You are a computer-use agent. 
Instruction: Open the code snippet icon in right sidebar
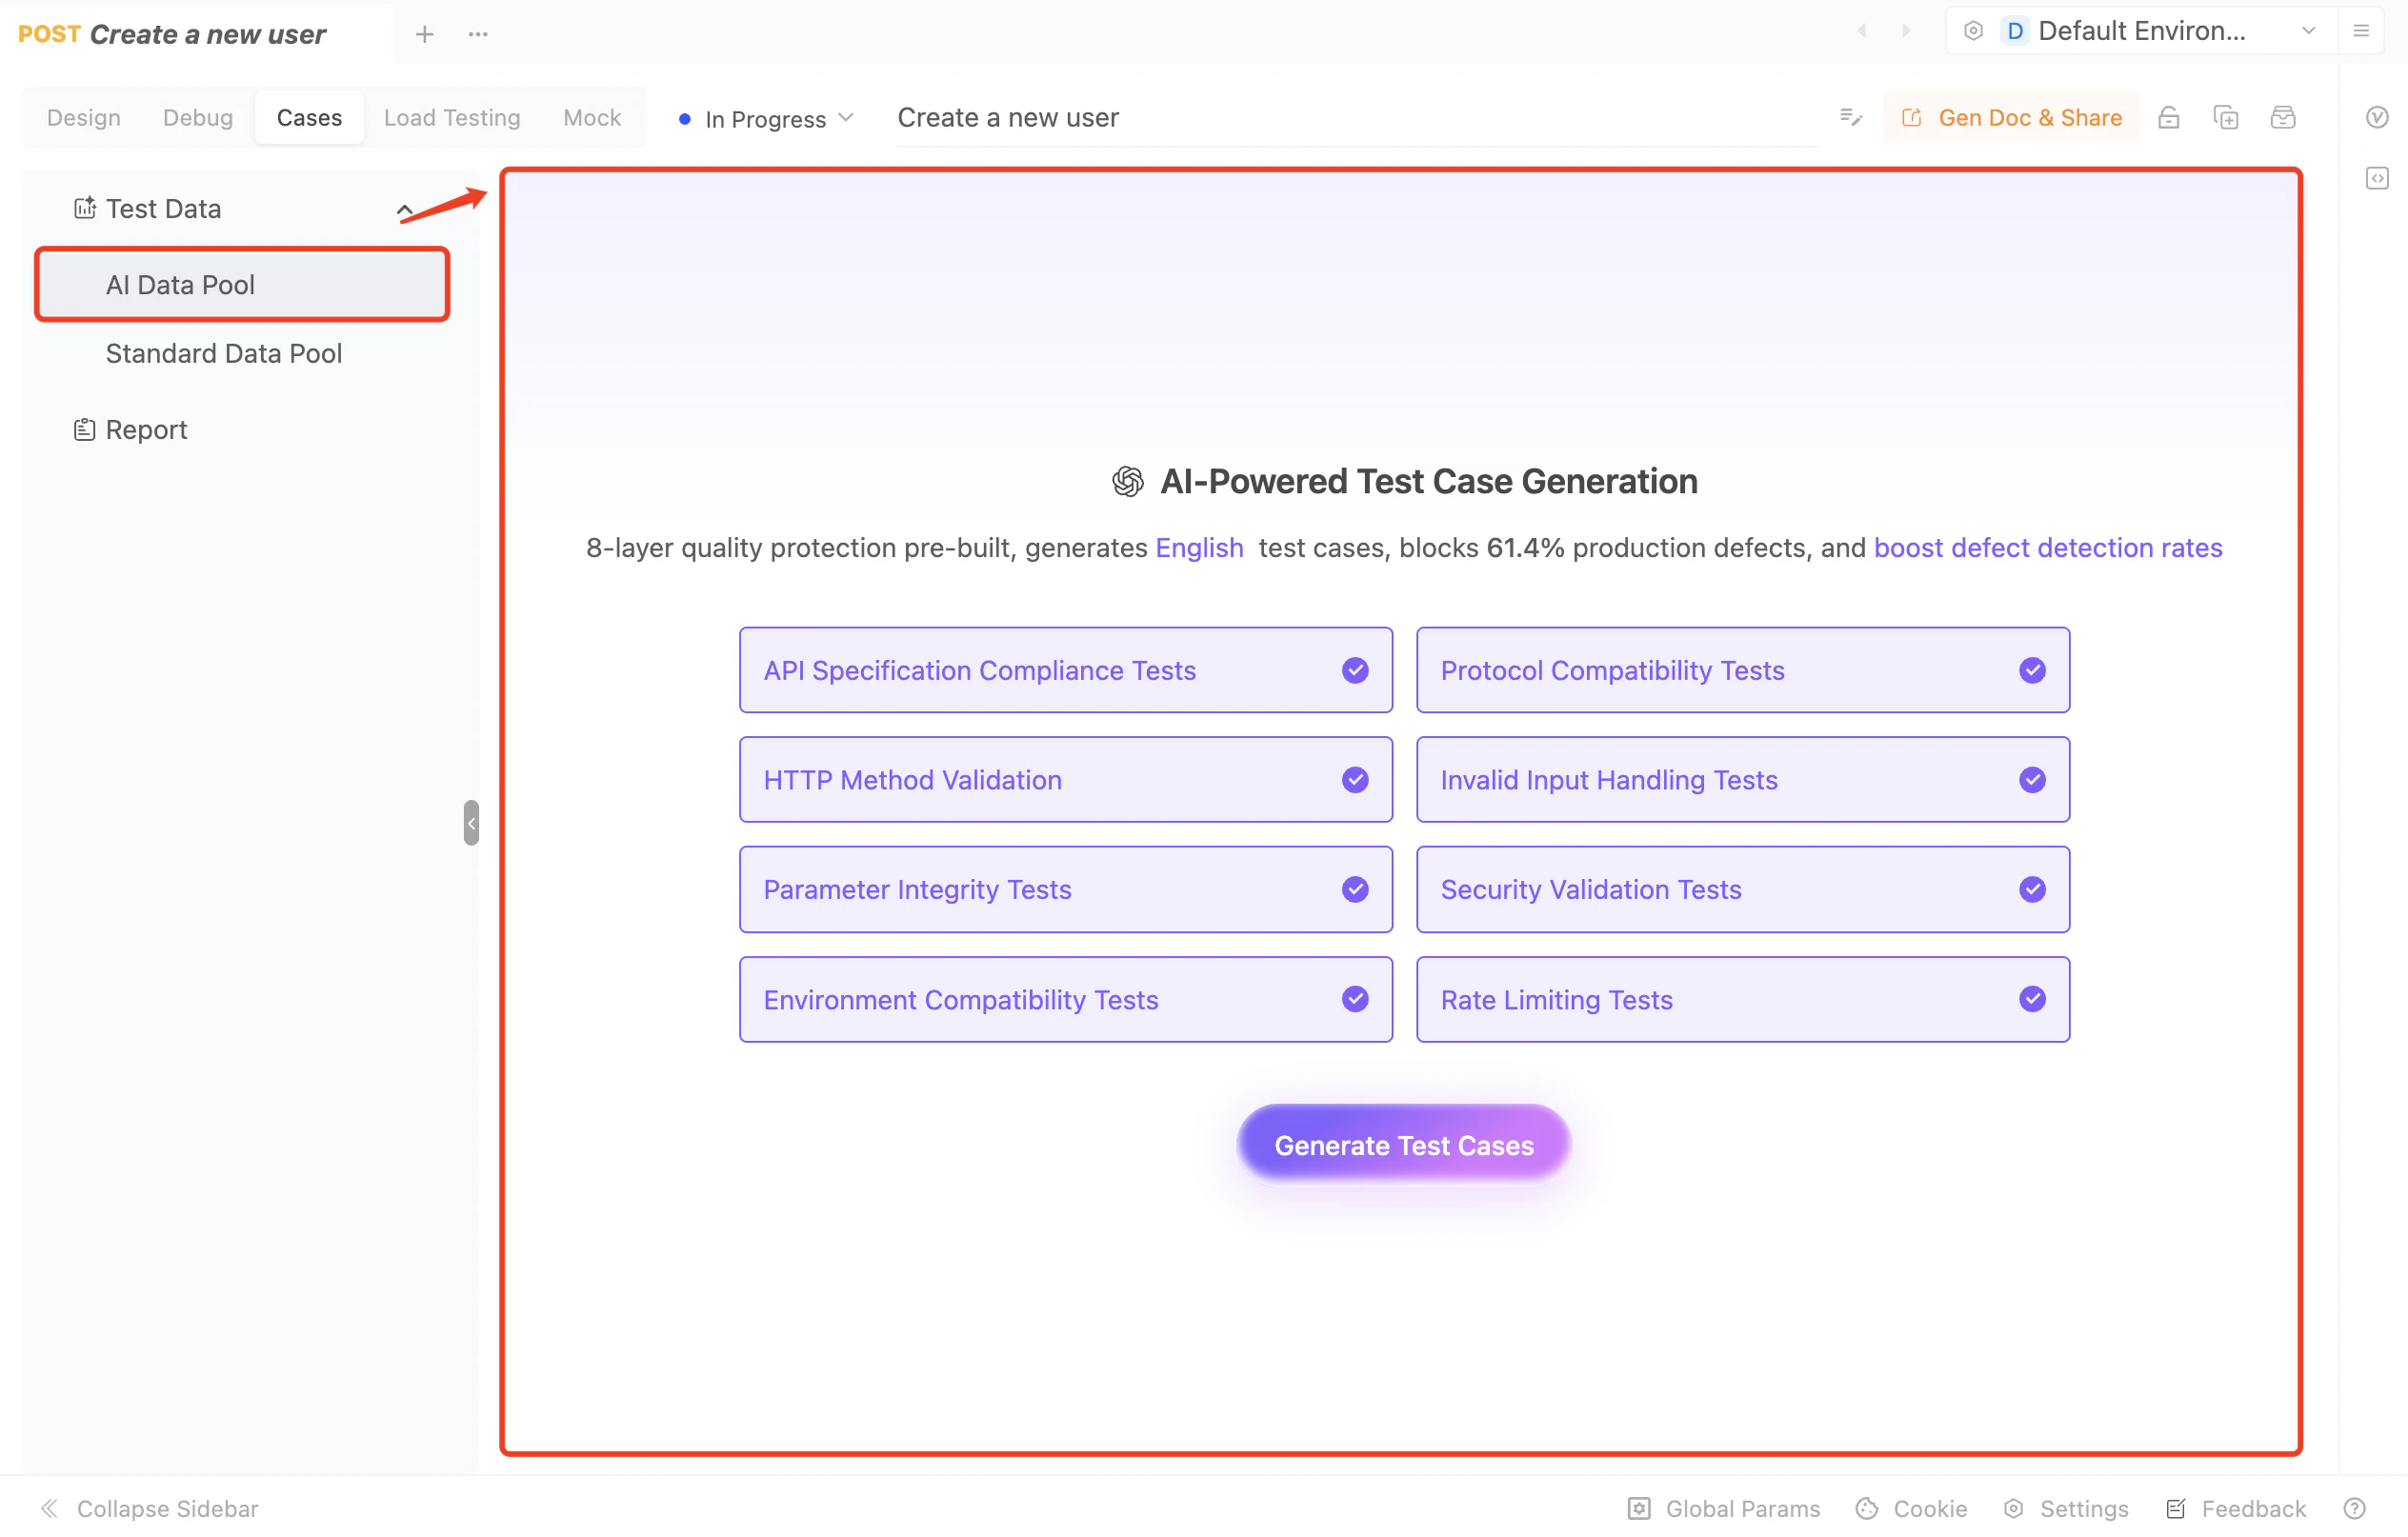click(2376, 178)
